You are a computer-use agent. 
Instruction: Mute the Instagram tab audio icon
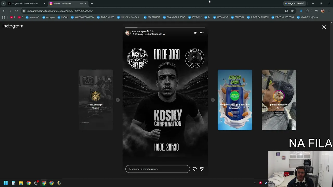point(81,4)
